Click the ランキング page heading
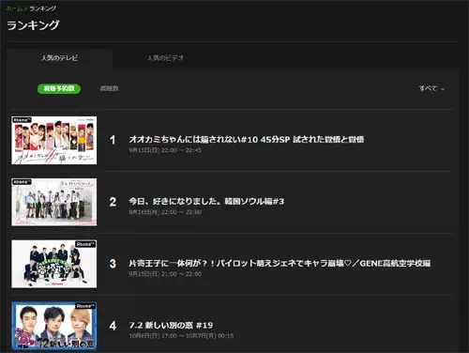Screen dimensions: 469x353 [33, 25]
